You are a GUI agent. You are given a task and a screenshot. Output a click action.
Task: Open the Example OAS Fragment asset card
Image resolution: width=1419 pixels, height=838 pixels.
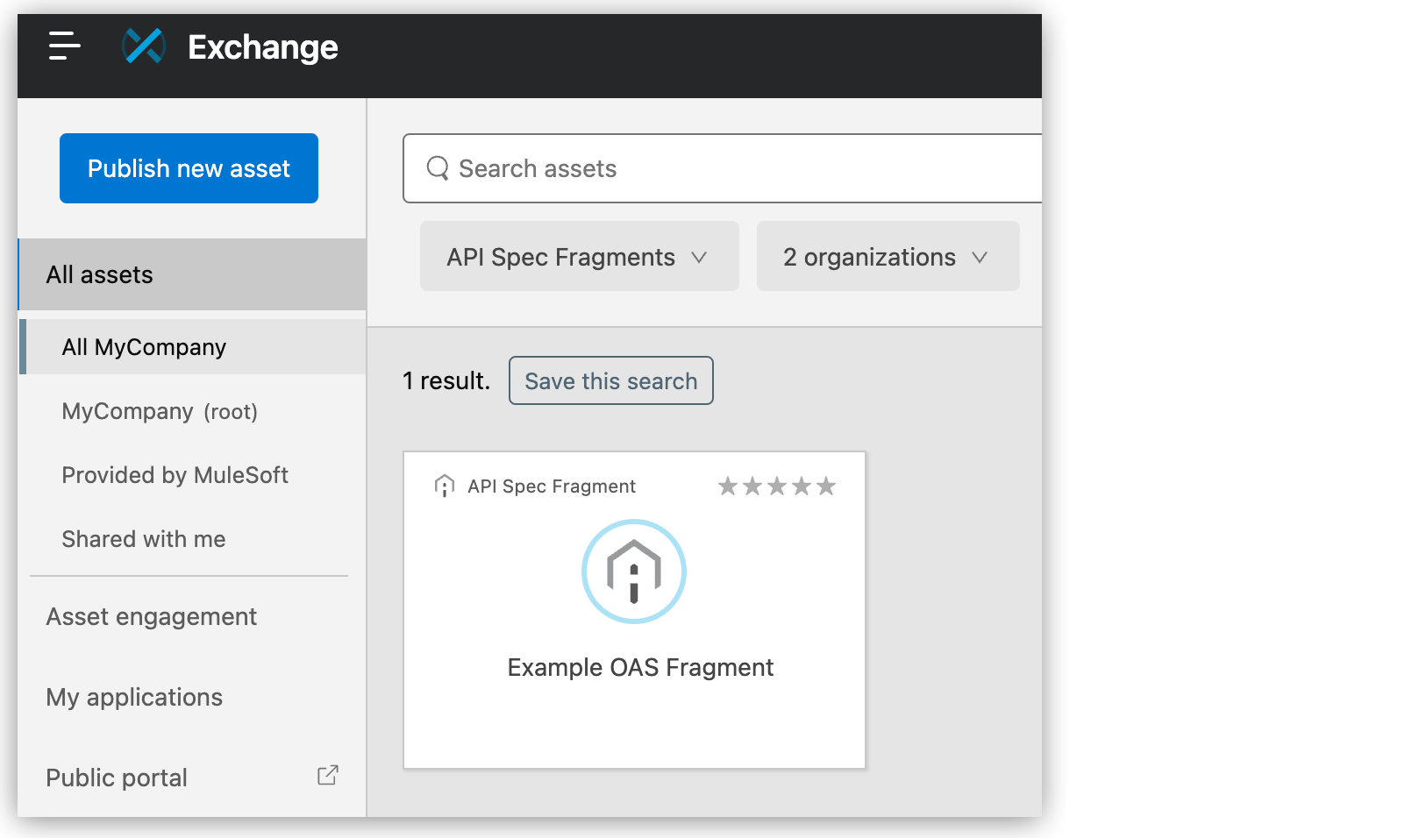(x=633, y=608)
